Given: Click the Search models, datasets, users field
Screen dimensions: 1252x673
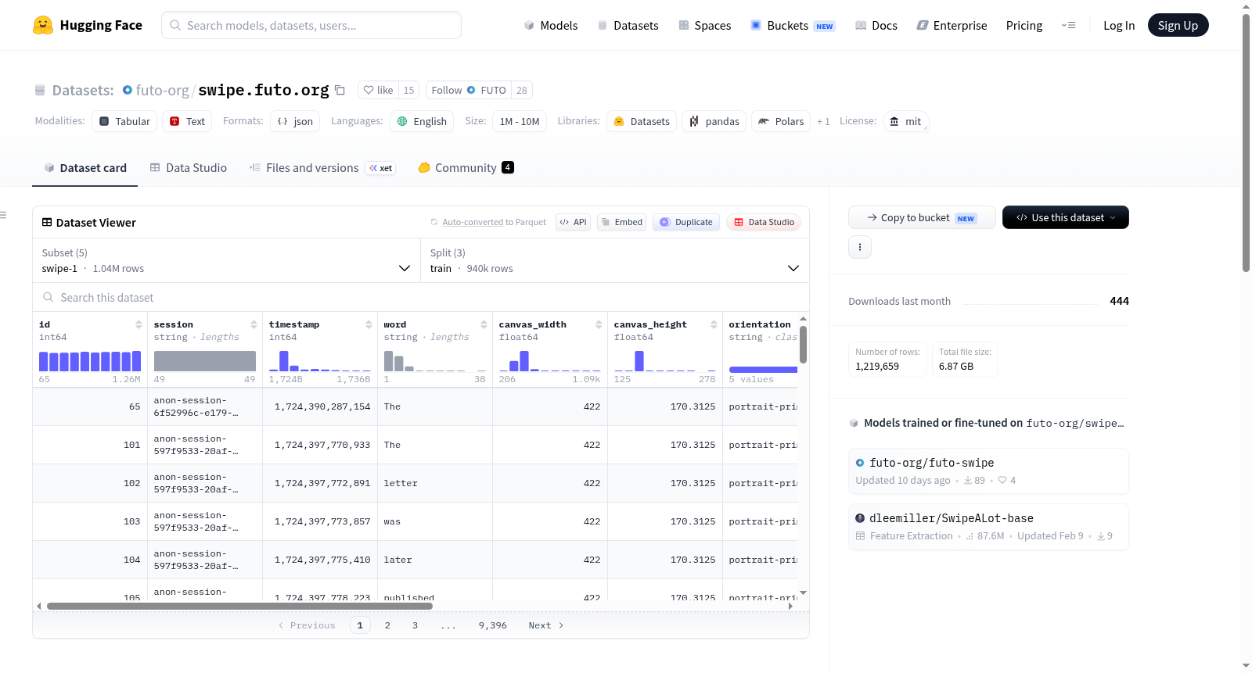Looking at the screenshot, I should coord(311,25).
